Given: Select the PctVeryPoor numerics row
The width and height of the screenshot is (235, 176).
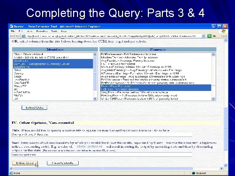Looking at the screenshot, I should (x=156, y=95).
